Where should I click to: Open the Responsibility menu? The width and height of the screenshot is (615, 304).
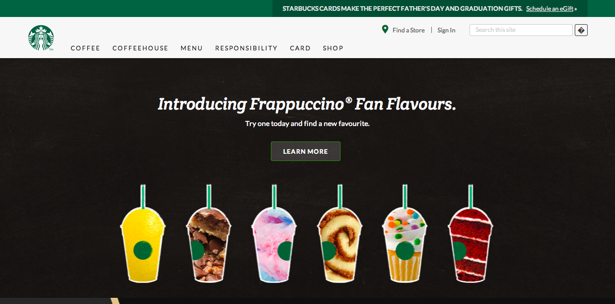[246, 48]
